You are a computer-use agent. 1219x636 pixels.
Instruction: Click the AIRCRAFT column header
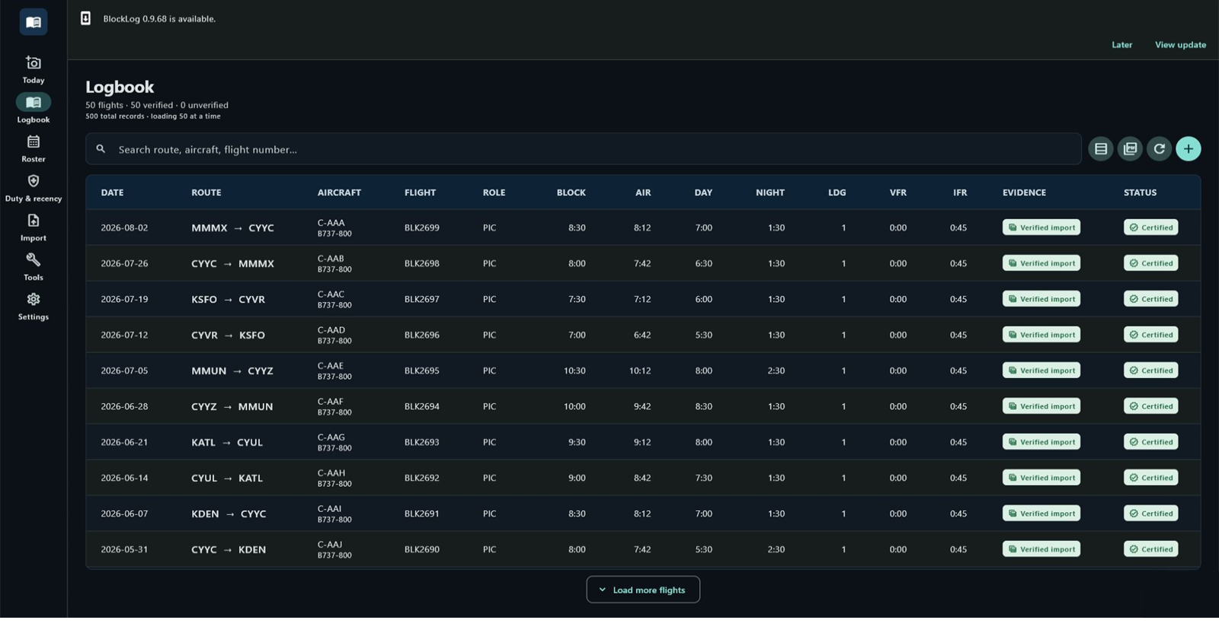(339, 192)
